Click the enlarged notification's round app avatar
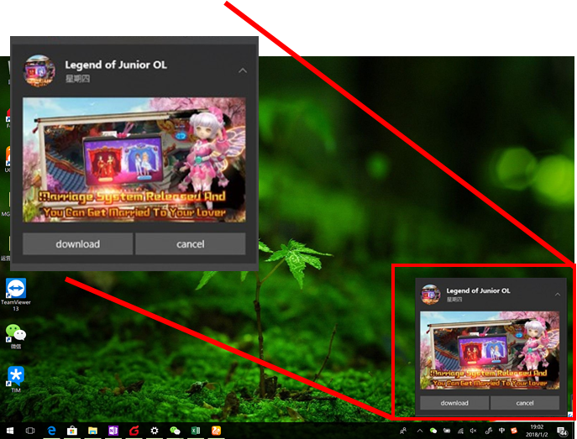577x439 pixels. click(39, 71)
